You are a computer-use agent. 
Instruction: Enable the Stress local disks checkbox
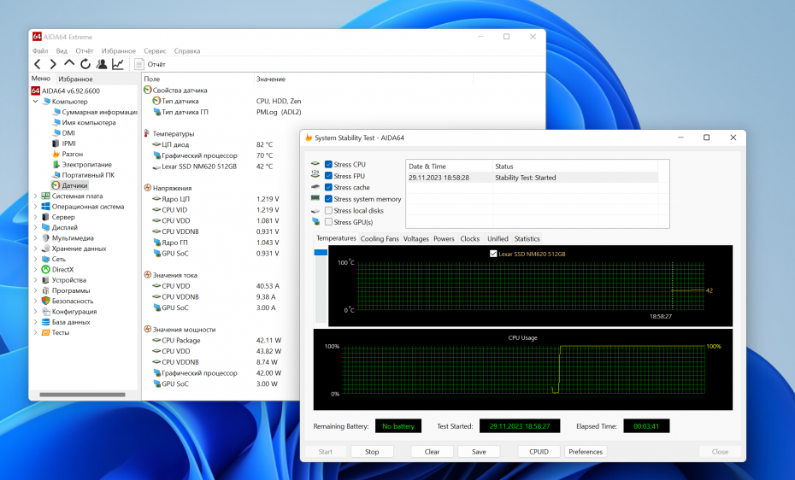tap(329, 210)
